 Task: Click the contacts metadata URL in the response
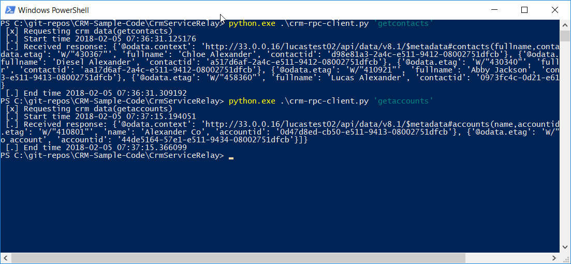(383, 47)
